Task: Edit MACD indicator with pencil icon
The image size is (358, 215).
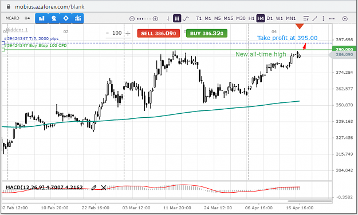Action: click(x=93, y=188)
